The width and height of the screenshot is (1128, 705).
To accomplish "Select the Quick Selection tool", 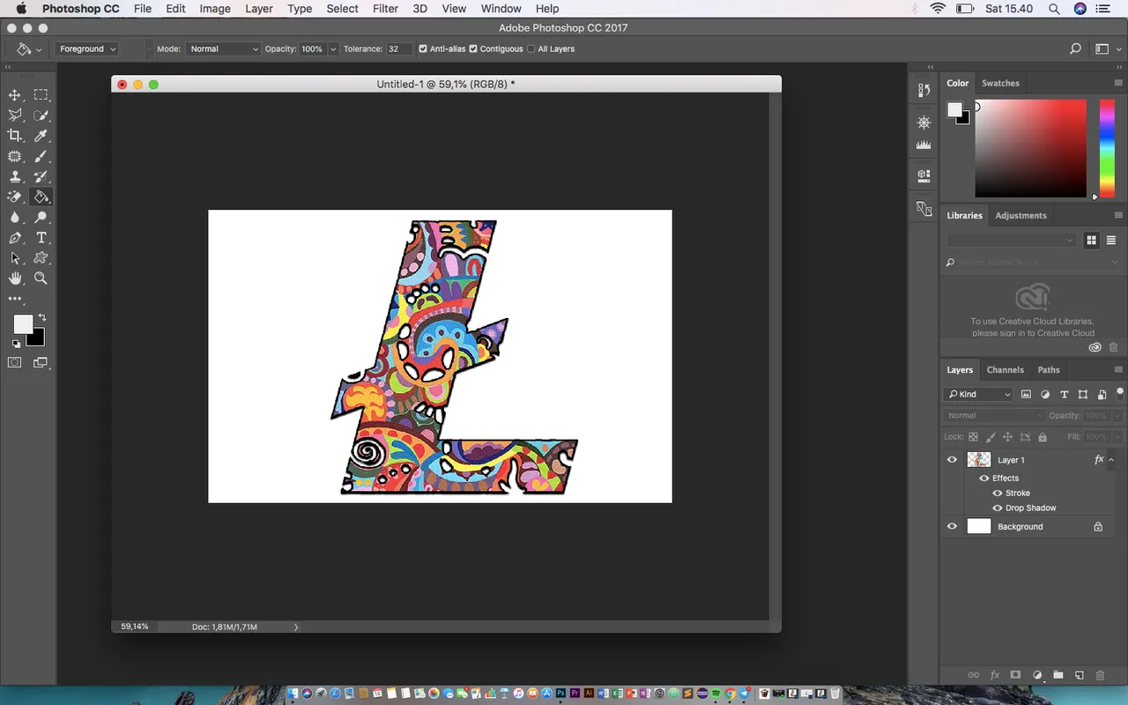I will click(41, 115).
